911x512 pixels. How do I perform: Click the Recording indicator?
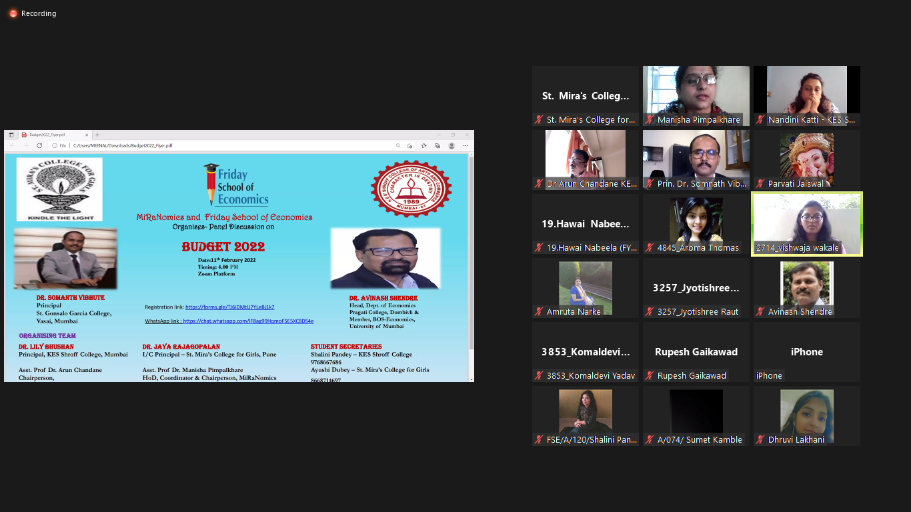tap(32, 13)
